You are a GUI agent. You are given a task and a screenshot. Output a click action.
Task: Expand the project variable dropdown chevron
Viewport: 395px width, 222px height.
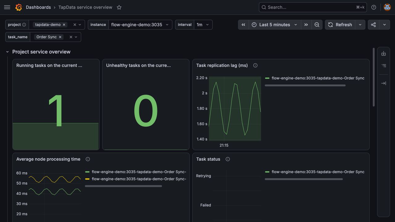(x=80, y=25)
